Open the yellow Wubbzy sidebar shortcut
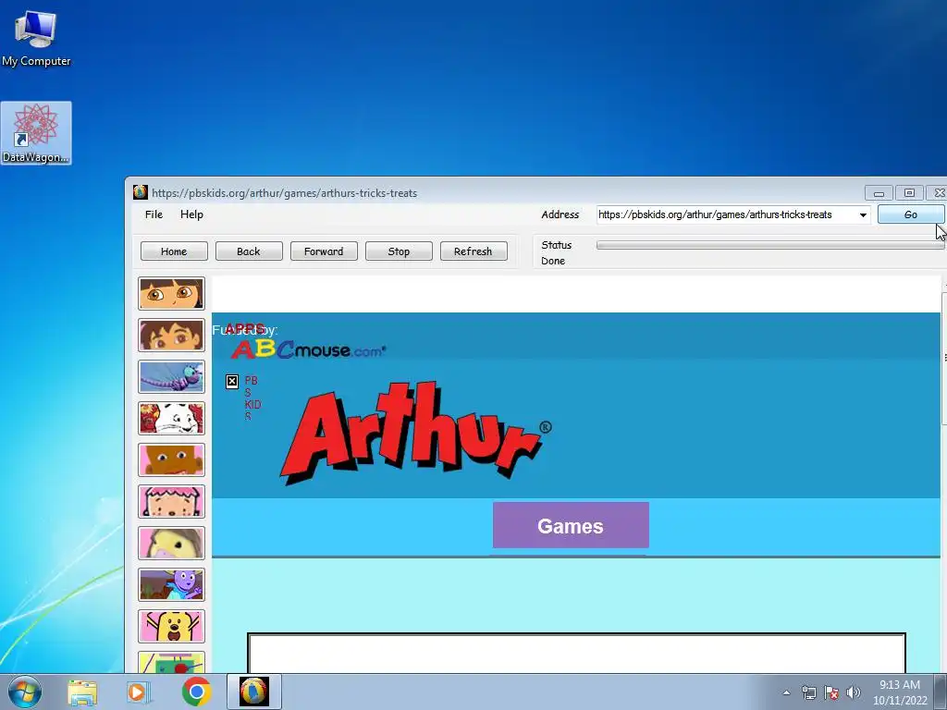This screenshot has width=947, height=710. 171,627
